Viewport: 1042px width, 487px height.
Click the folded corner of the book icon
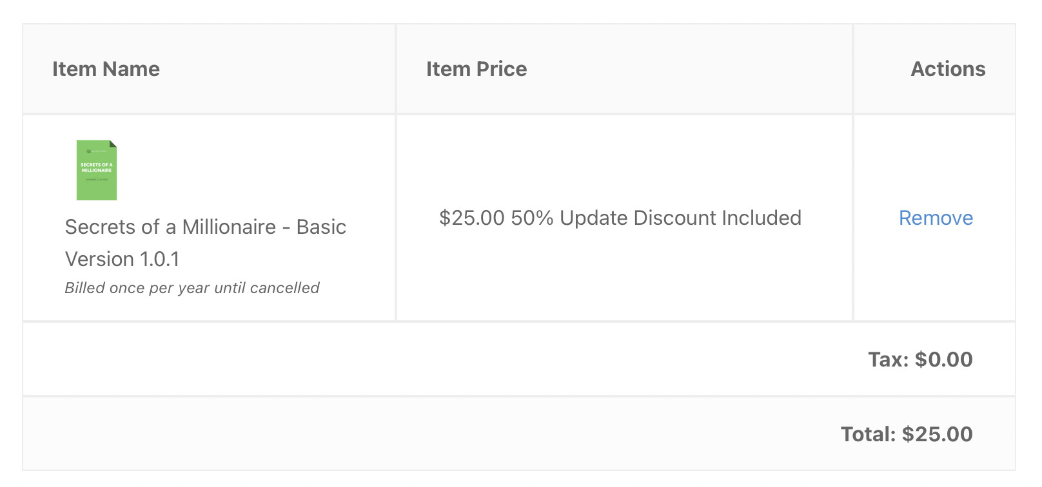pos(113,143)
